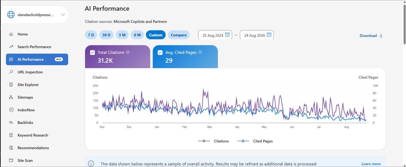This screenshot has width=406, height=167.
Task: Click the download arrow icon
Action: pos(381,36)
